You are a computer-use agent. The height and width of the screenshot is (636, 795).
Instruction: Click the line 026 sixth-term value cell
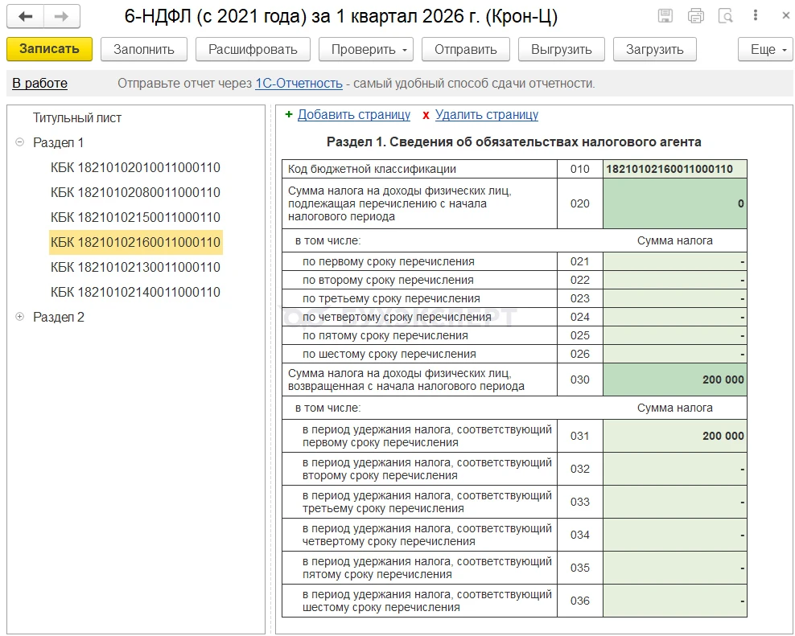pyautogui.click(x=675, y=354)
